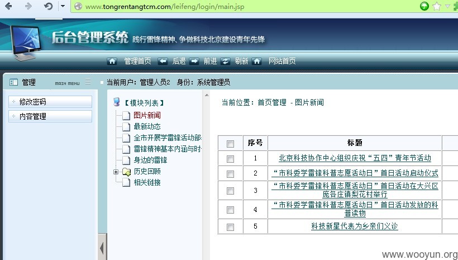458x260 pixels.
Task: Click the home icon before 网站首页
Action: pyautogui.click(x=256, y=61)
